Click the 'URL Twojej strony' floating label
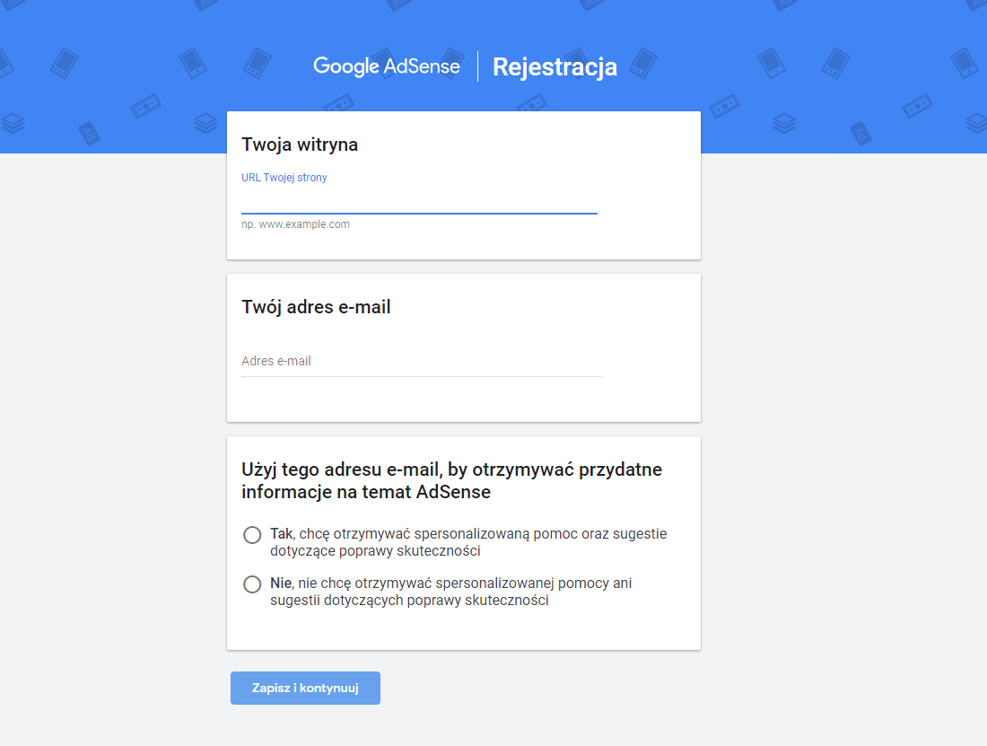 [284, 178]
